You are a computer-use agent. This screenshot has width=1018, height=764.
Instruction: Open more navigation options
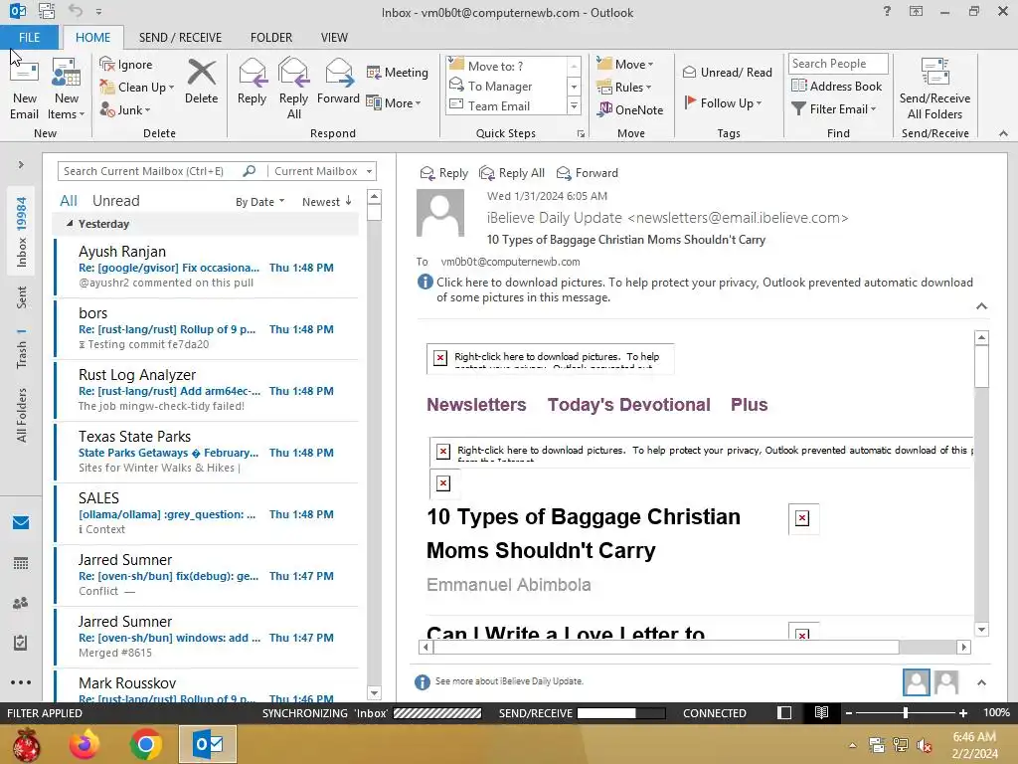21,682
